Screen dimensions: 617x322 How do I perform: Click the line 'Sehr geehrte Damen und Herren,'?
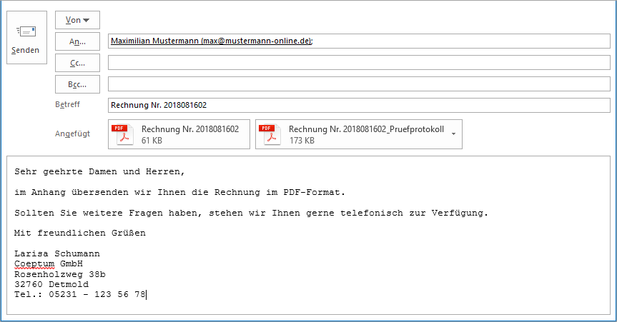[x=99, y=172]
